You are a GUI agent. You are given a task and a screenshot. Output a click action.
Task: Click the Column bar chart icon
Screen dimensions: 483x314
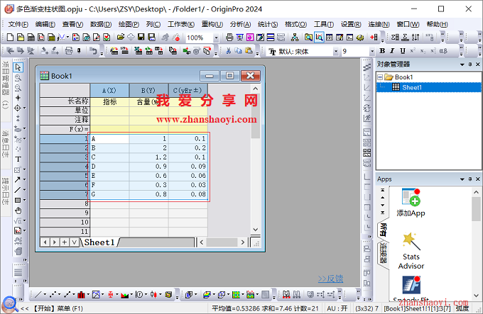(x=81, y=295)
